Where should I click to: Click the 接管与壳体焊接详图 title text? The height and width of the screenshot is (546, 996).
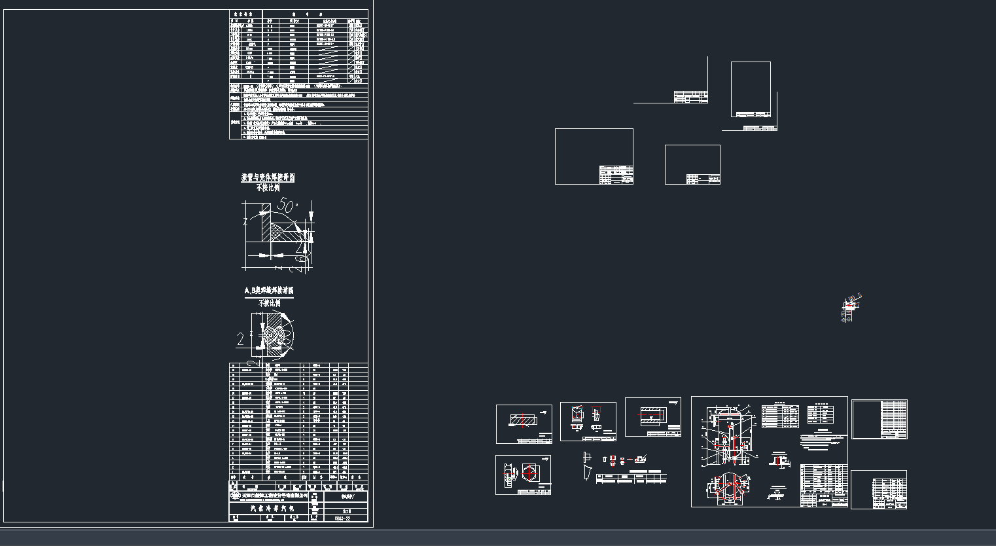pyautogui.click(x=268, y=177)
